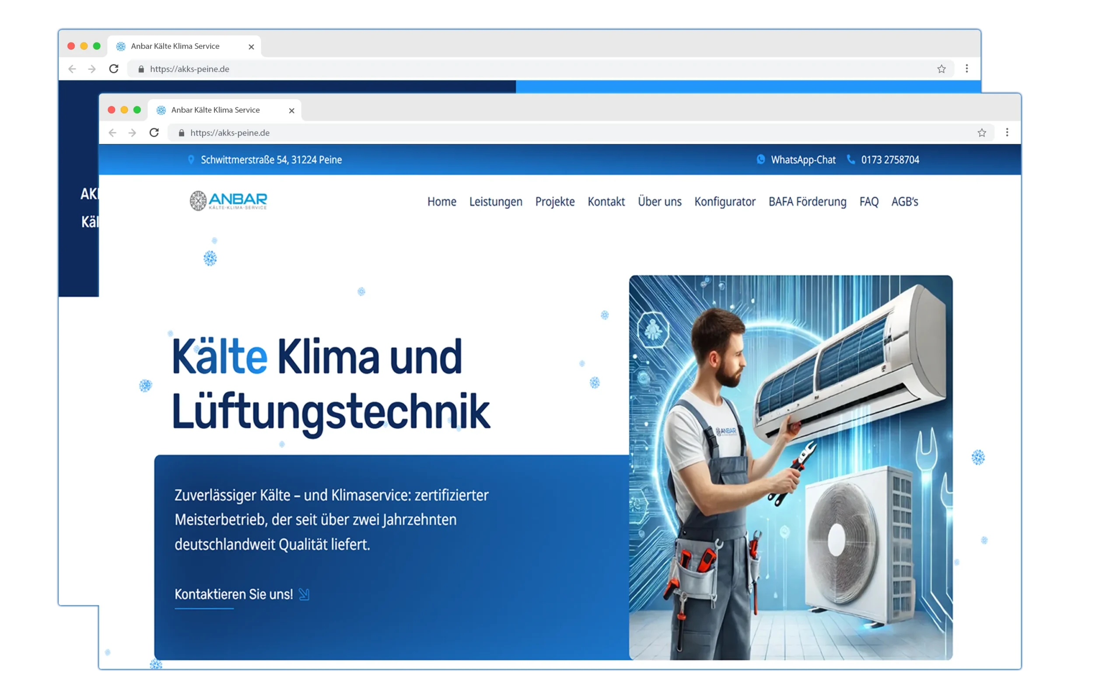1120x691 pixels.
Task: Click the phone icon next to 0173 2758704
Action: click(x=850, y=160)
